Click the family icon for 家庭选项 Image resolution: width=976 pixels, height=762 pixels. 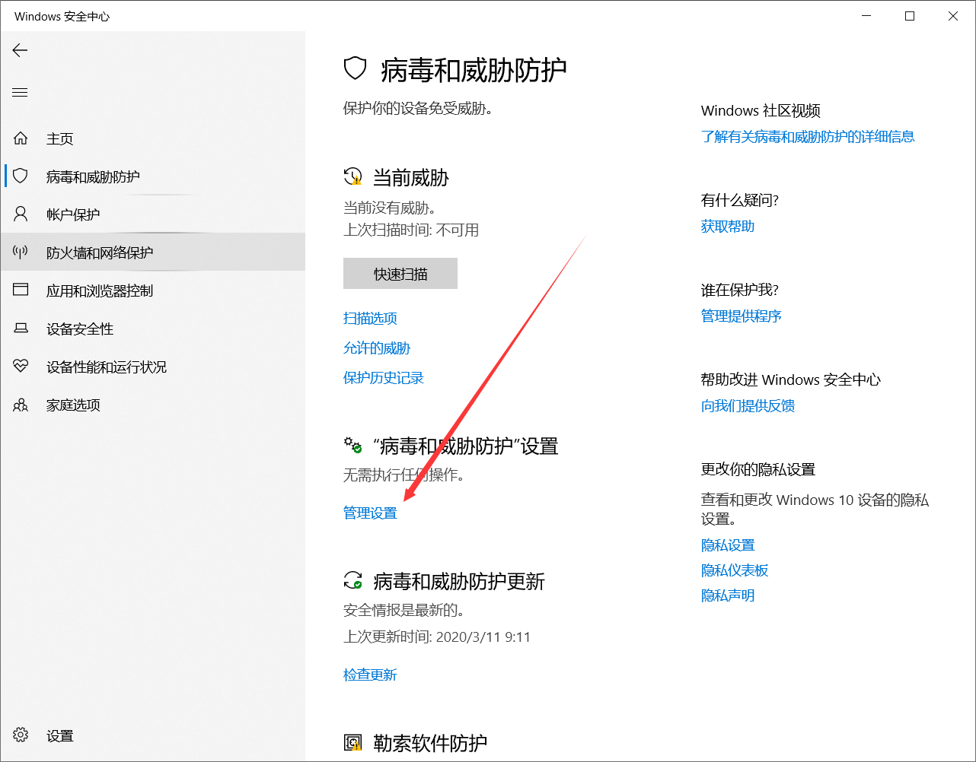(21, 405)
